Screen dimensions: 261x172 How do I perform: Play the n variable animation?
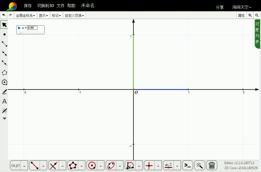[19, 28]
